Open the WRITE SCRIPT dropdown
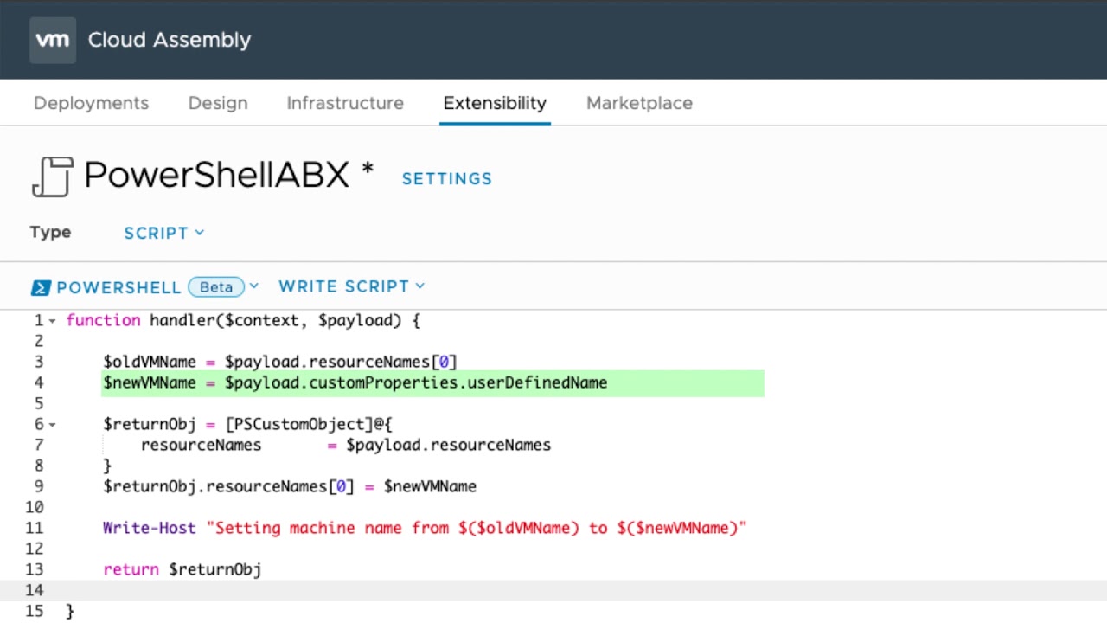 point(420,286)
